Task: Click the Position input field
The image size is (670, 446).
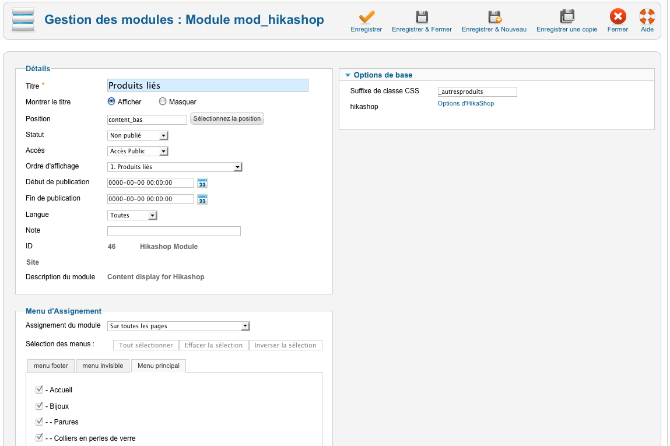Action: tap(147, 120)
